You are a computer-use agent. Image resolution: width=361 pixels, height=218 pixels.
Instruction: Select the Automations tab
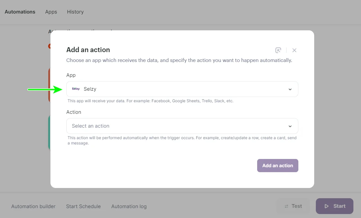tap(20, 12)
